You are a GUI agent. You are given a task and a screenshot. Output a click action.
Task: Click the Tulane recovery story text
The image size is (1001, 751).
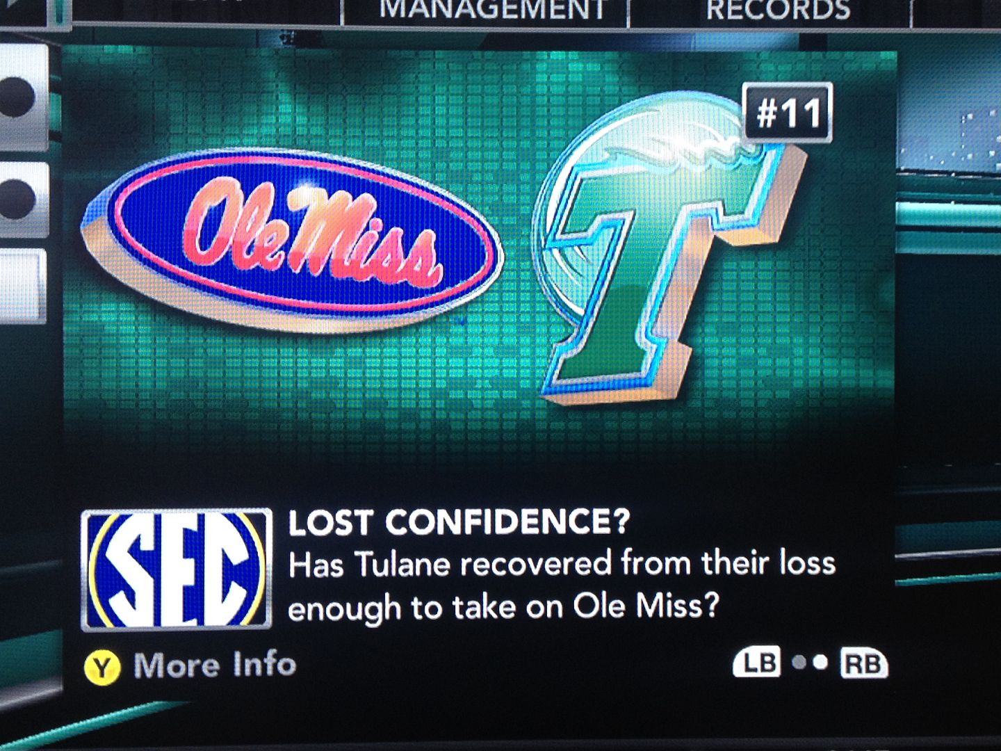pos(562,586)
